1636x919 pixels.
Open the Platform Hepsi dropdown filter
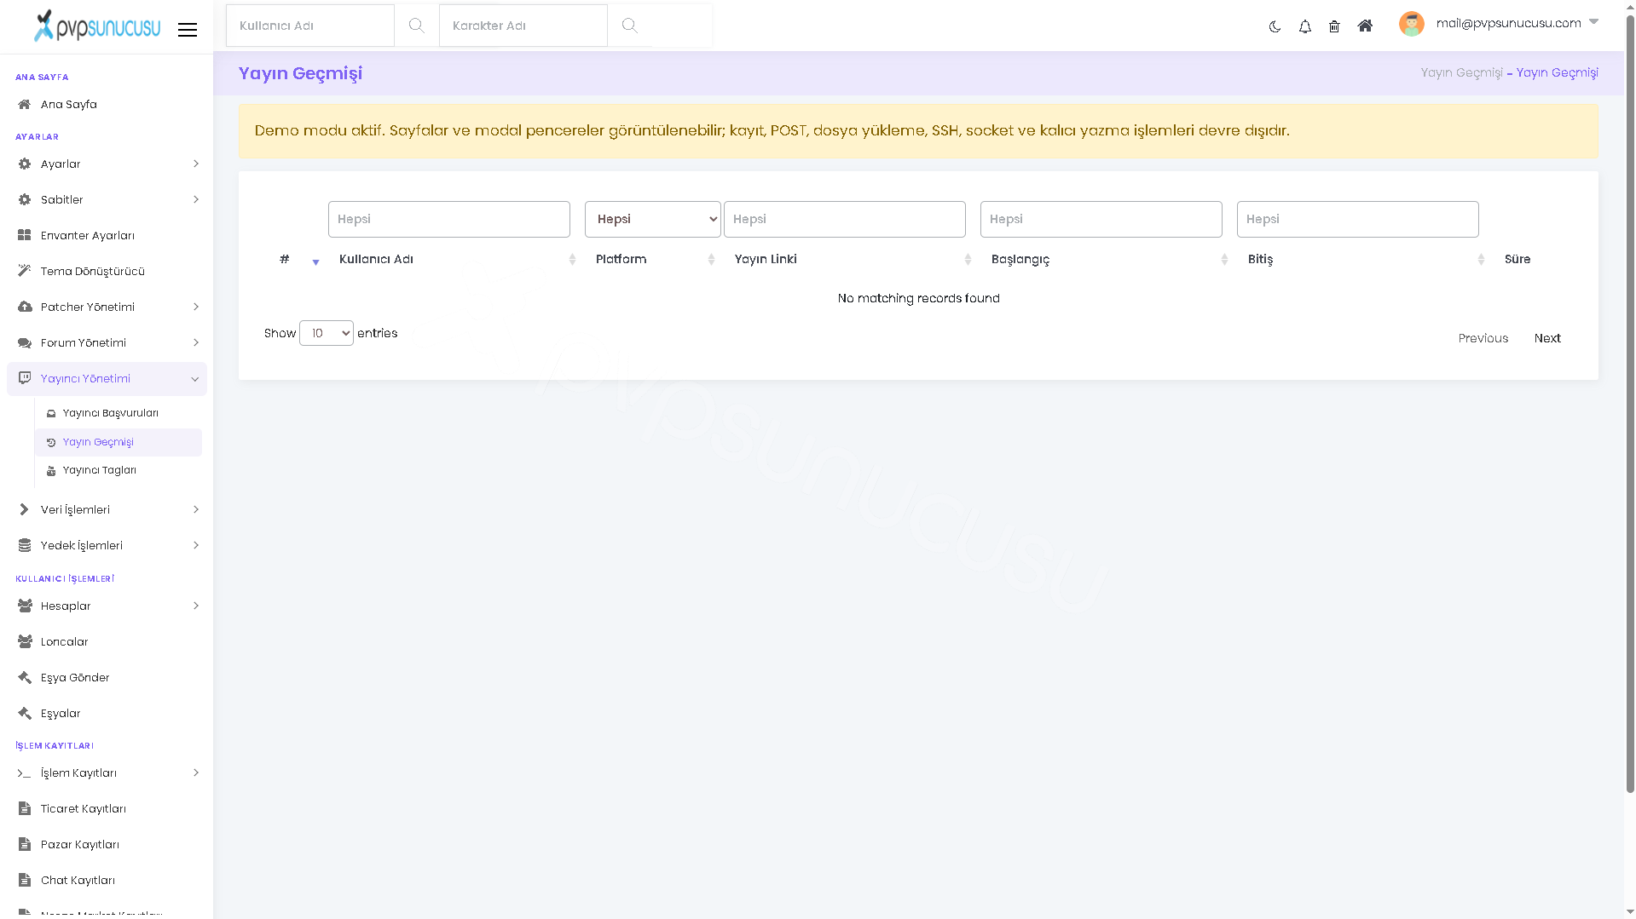(653, 219)
